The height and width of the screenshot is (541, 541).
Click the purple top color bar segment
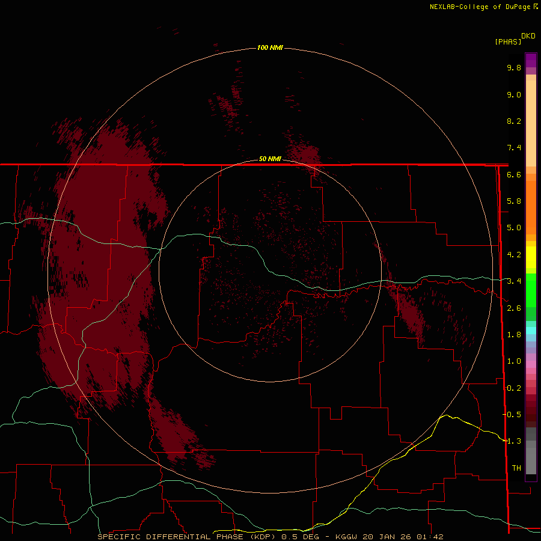point(531,60)
